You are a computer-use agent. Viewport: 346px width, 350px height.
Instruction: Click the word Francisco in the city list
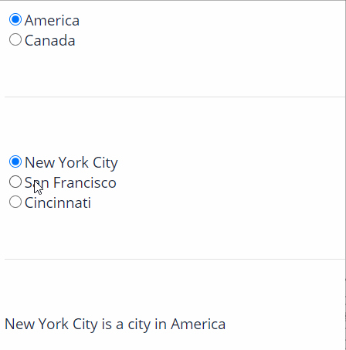(85, 182)
